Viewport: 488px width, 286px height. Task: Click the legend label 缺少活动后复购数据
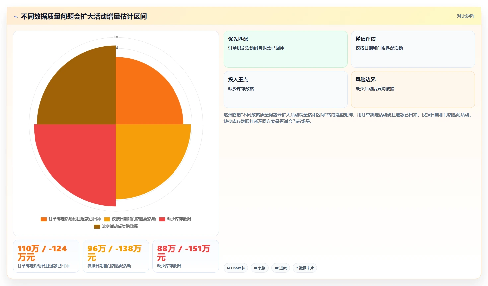click(120, 226)
